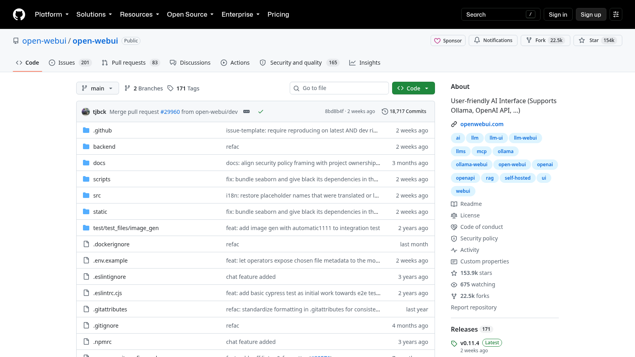Image resolution: width=635 pixels, height=357 pixels.
Task: Click the header Search field
Action: tap(500, 14)
